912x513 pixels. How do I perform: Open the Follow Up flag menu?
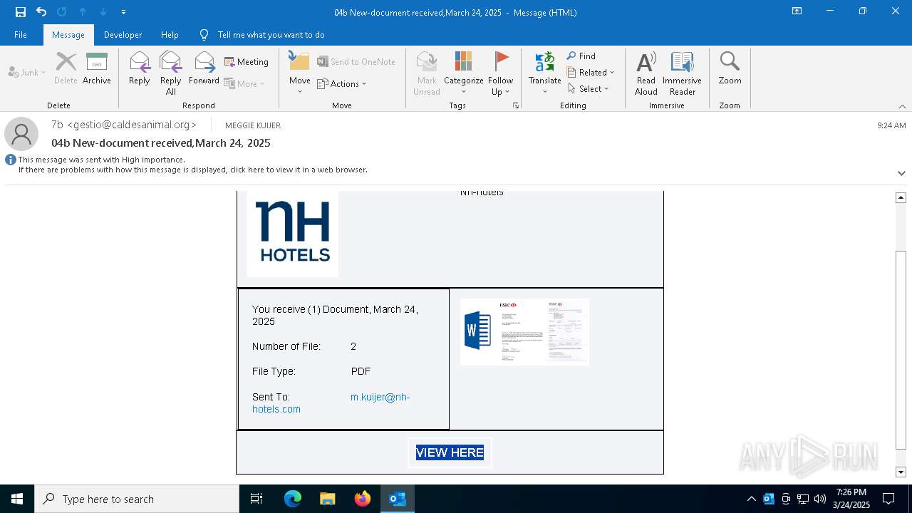[501, 73]
